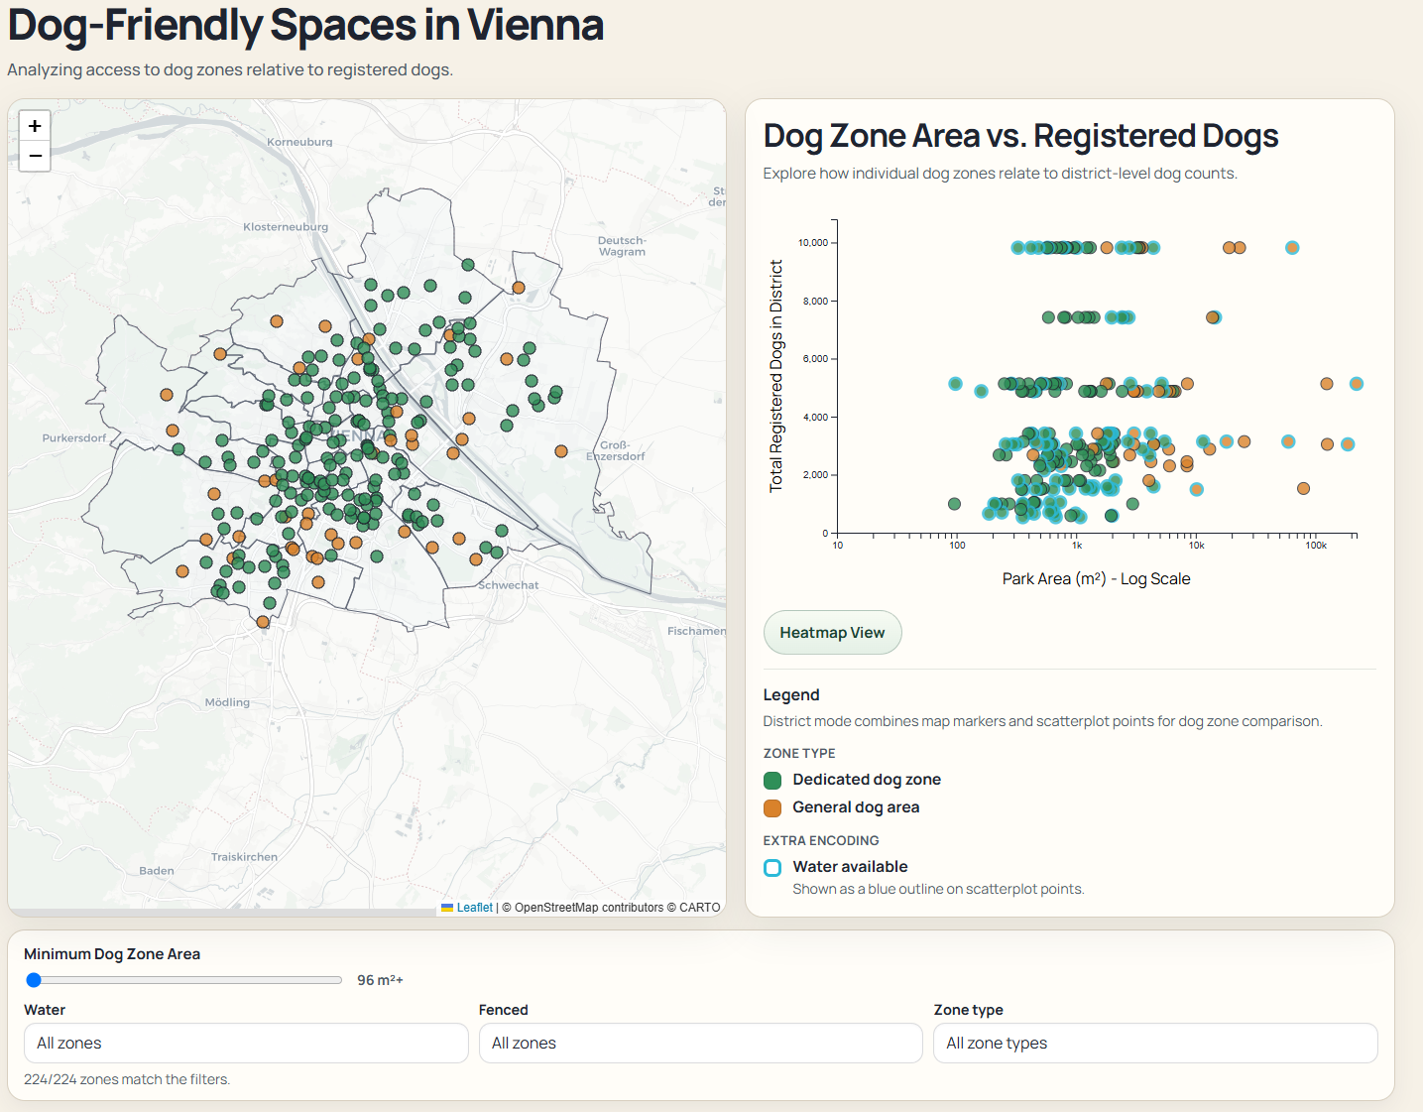Select the orange map marker nearest Purkersdorf
Image resolution: width=1423 pixels, height=1112 pixels.
click(173, 431)
